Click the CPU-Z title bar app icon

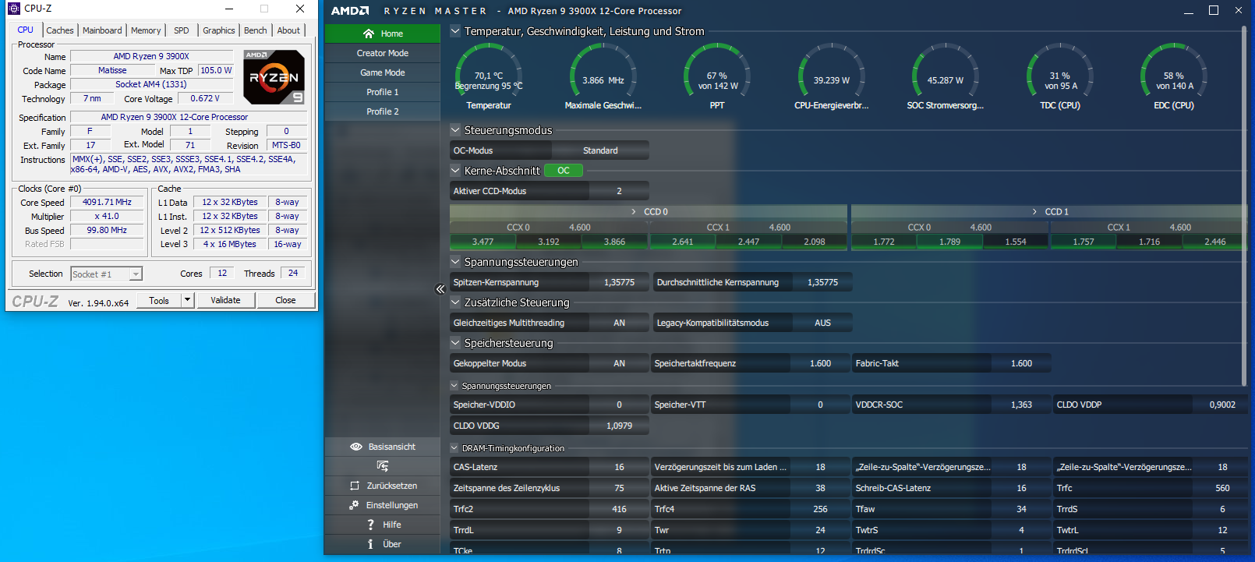click(14, 9)
